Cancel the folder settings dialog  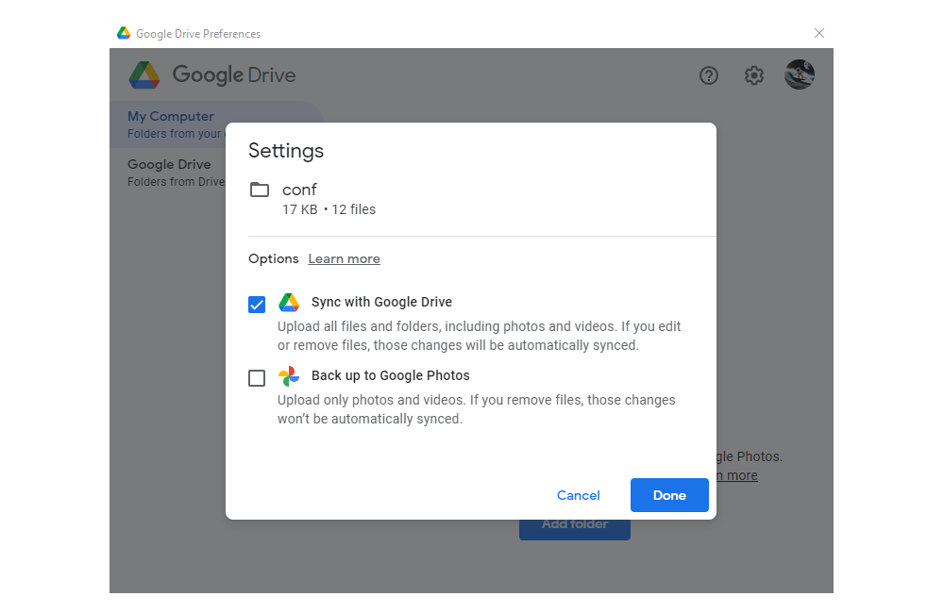[x=579, y=495]
